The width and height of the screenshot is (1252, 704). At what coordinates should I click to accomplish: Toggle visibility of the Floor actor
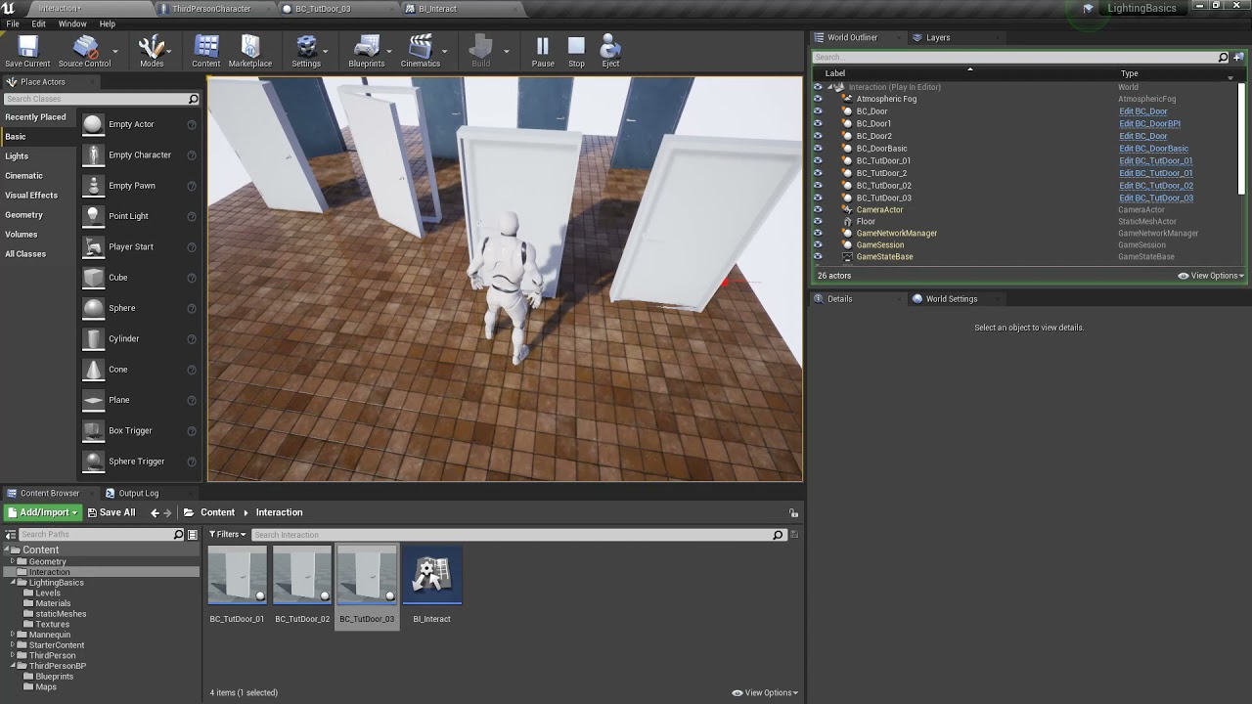point(818,221)
